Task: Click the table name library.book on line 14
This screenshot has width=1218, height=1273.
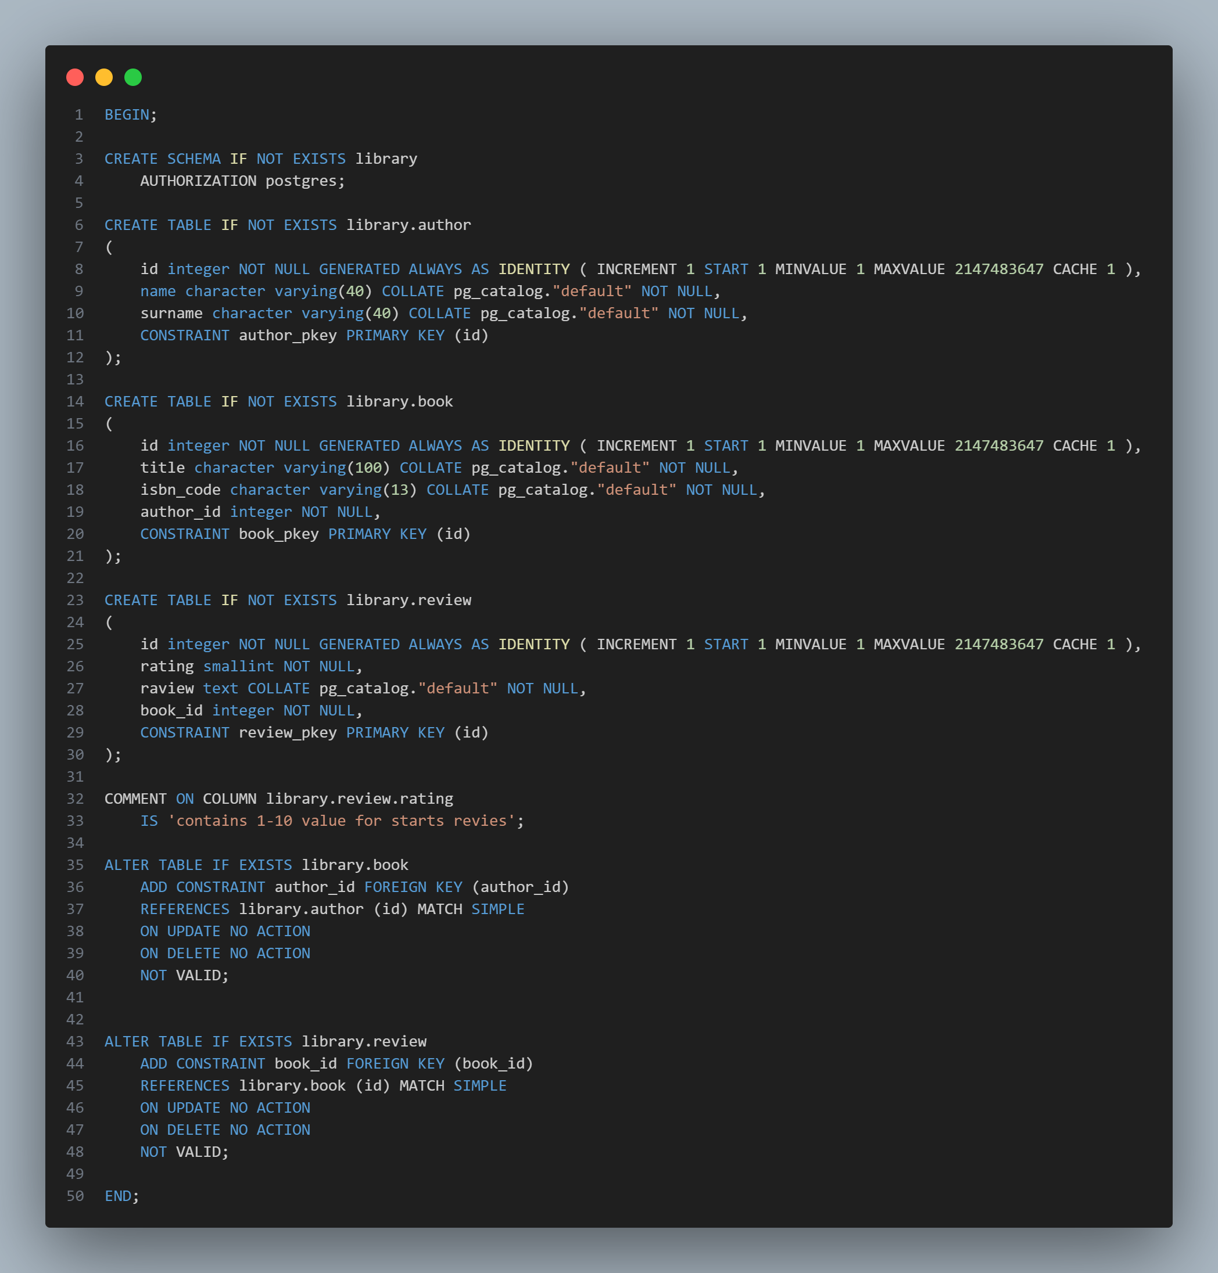Action: [399, 402]
